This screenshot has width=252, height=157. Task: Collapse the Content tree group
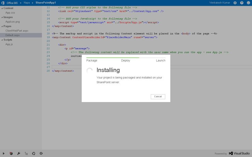tap(2, 8)
